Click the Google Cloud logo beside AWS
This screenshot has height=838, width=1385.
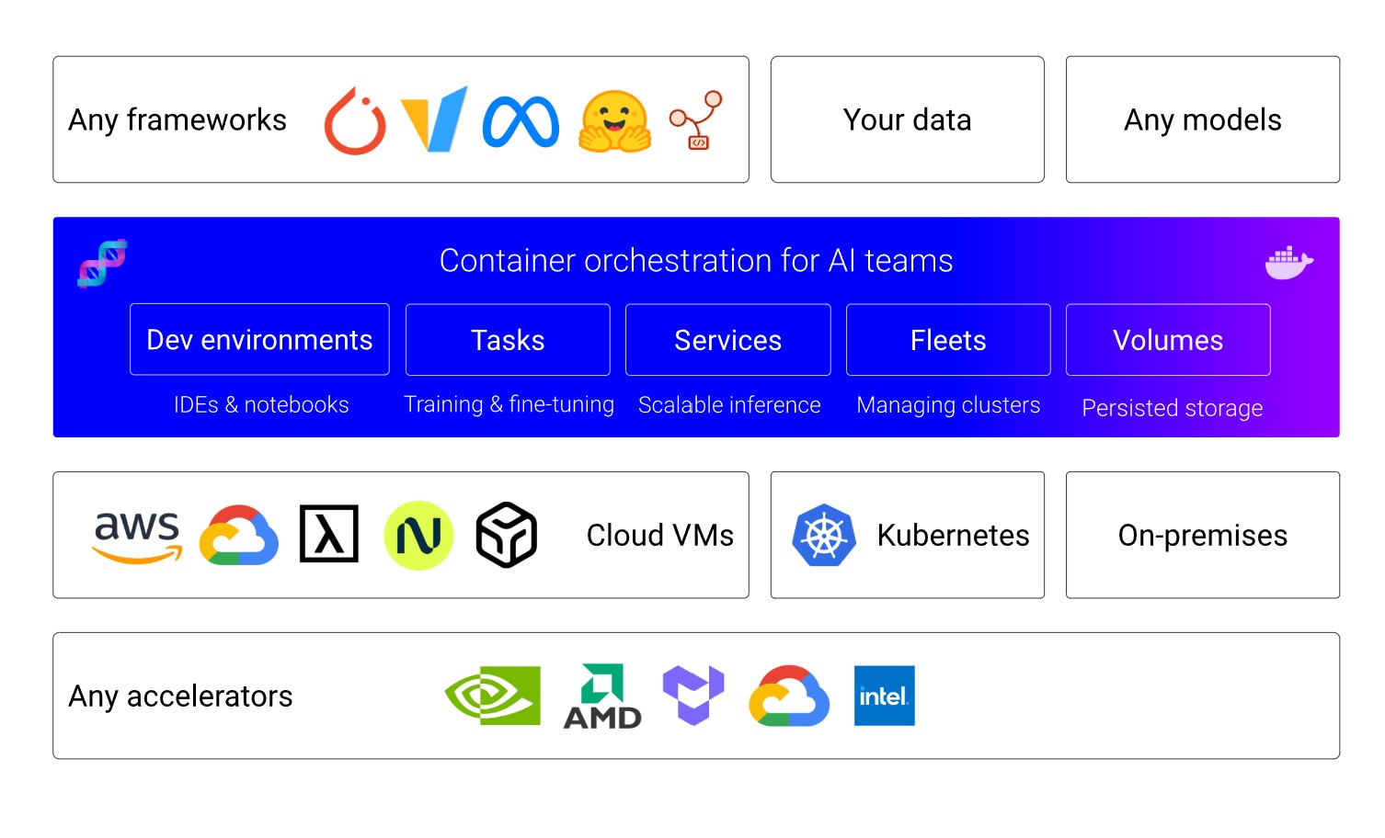[x=239, y=535]
